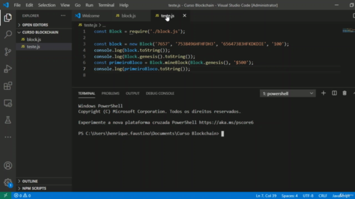Expand the Outline section

[x=44, y=181]
